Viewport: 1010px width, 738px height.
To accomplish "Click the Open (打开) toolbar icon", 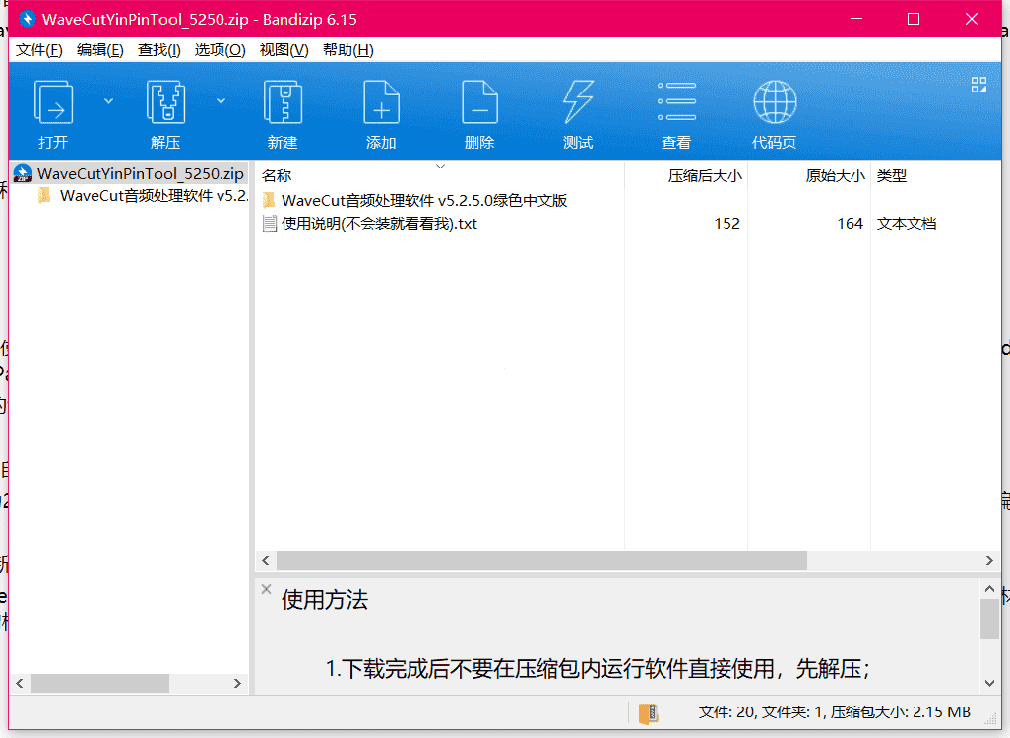I will tap(53, 101).
